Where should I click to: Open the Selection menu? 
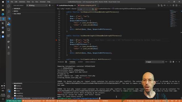[22, 2]
